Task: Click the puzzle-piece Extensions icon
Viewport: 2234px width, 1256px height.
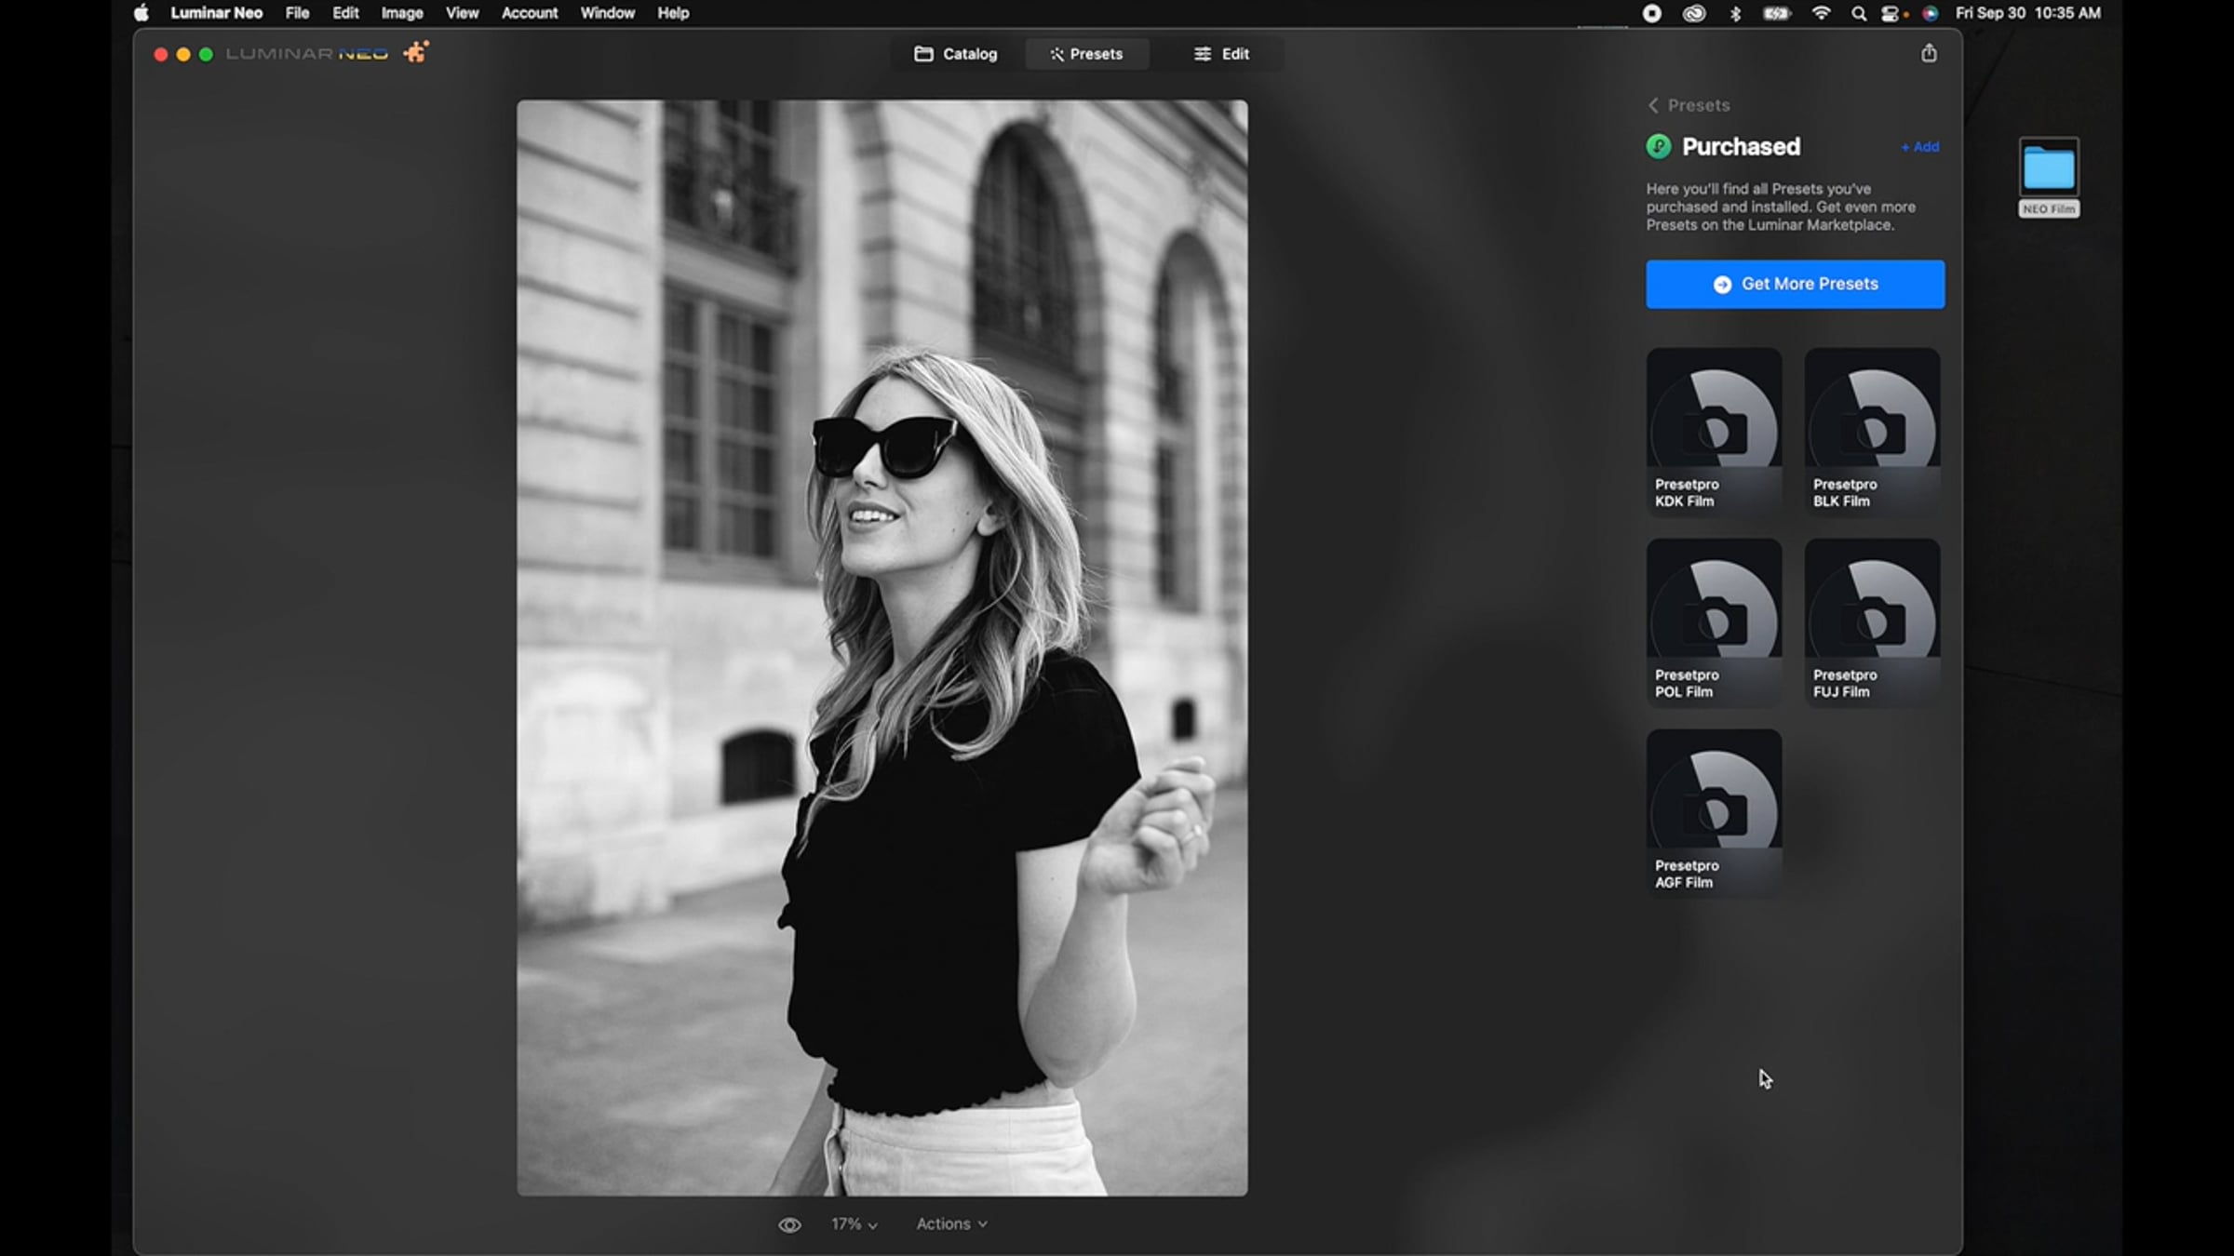Action: point(416,52)
